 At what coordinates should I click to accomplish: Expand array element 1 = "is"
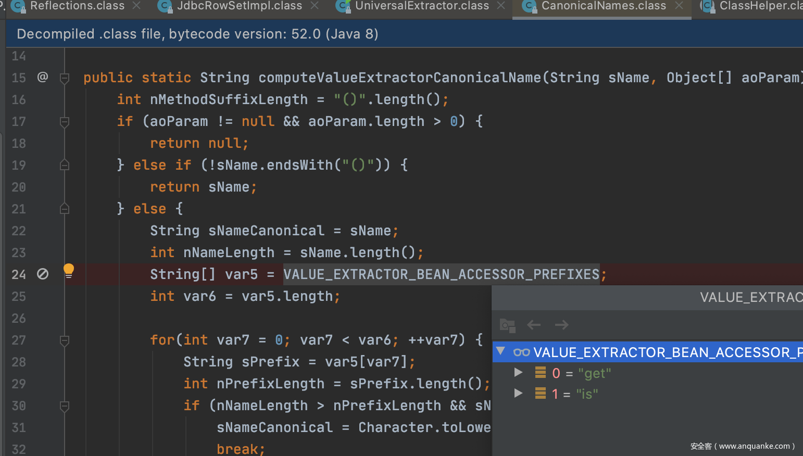click(x=518, y=393)
